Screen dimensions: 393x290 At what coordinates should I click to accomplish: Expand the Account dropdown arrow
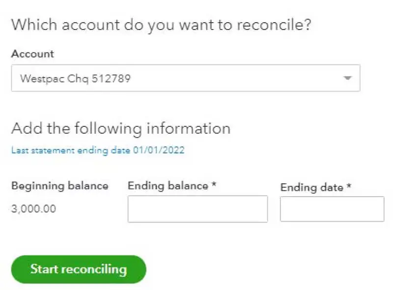point(347,78)
